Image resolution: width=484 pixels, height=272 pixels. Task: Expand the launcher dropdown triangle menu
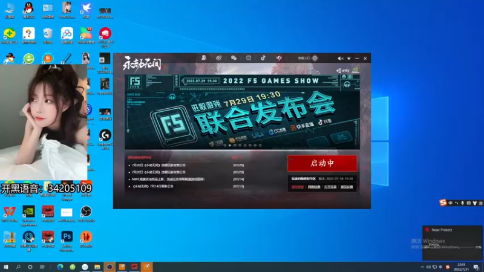pyautogui.click(x=349, y=58)
